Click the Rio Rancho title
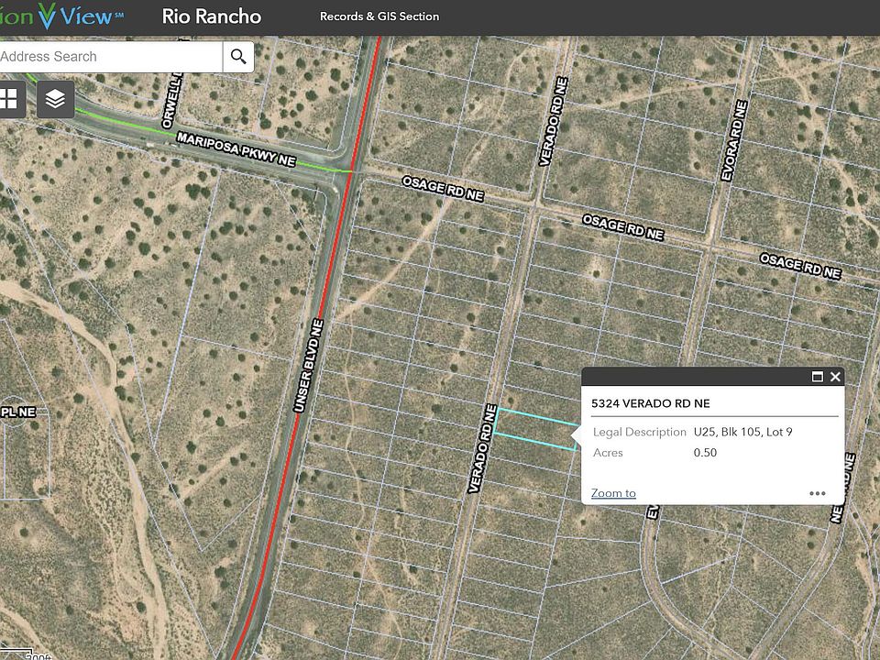 [x=212, y=16]
